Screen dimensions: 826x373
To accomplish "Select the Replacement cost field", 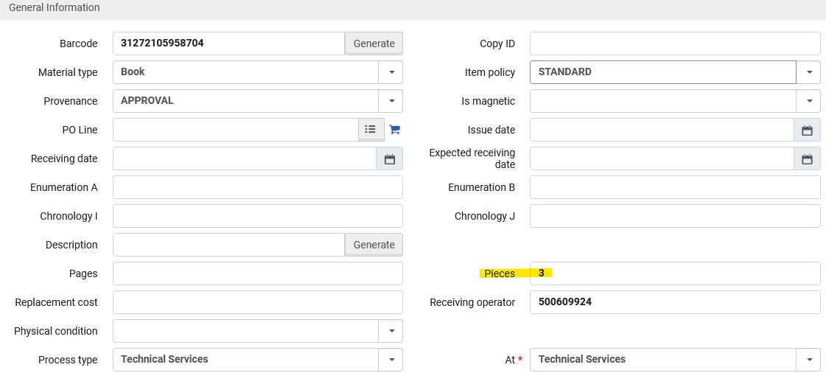I will click(x=257, y=302).
